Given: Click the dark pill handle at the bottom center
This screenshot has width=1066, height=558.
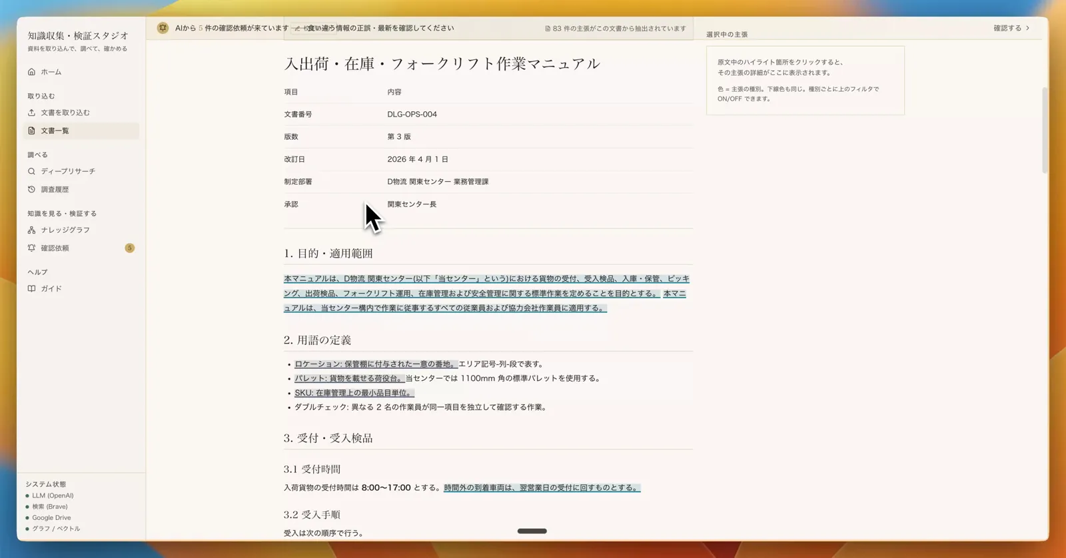Looking at the screenshot, I should (x=532, y=531).
